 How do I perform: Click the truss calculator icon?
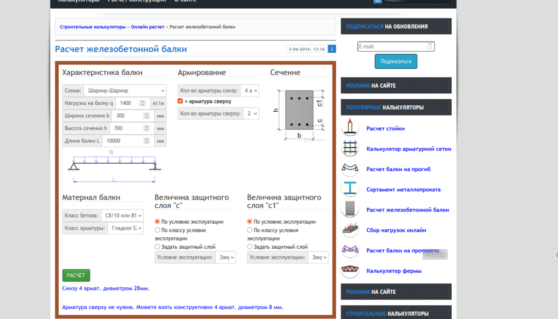(350, 270)
